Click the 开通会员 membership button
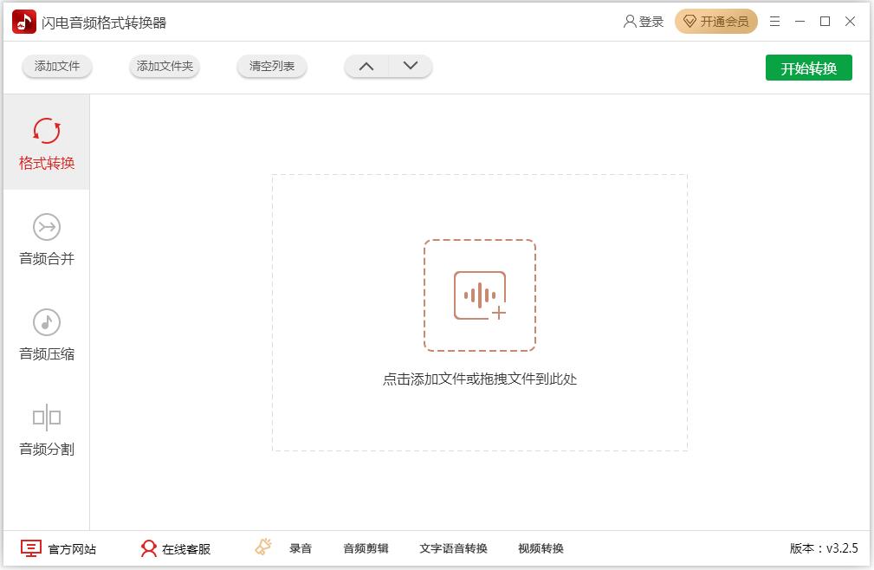 715,22
